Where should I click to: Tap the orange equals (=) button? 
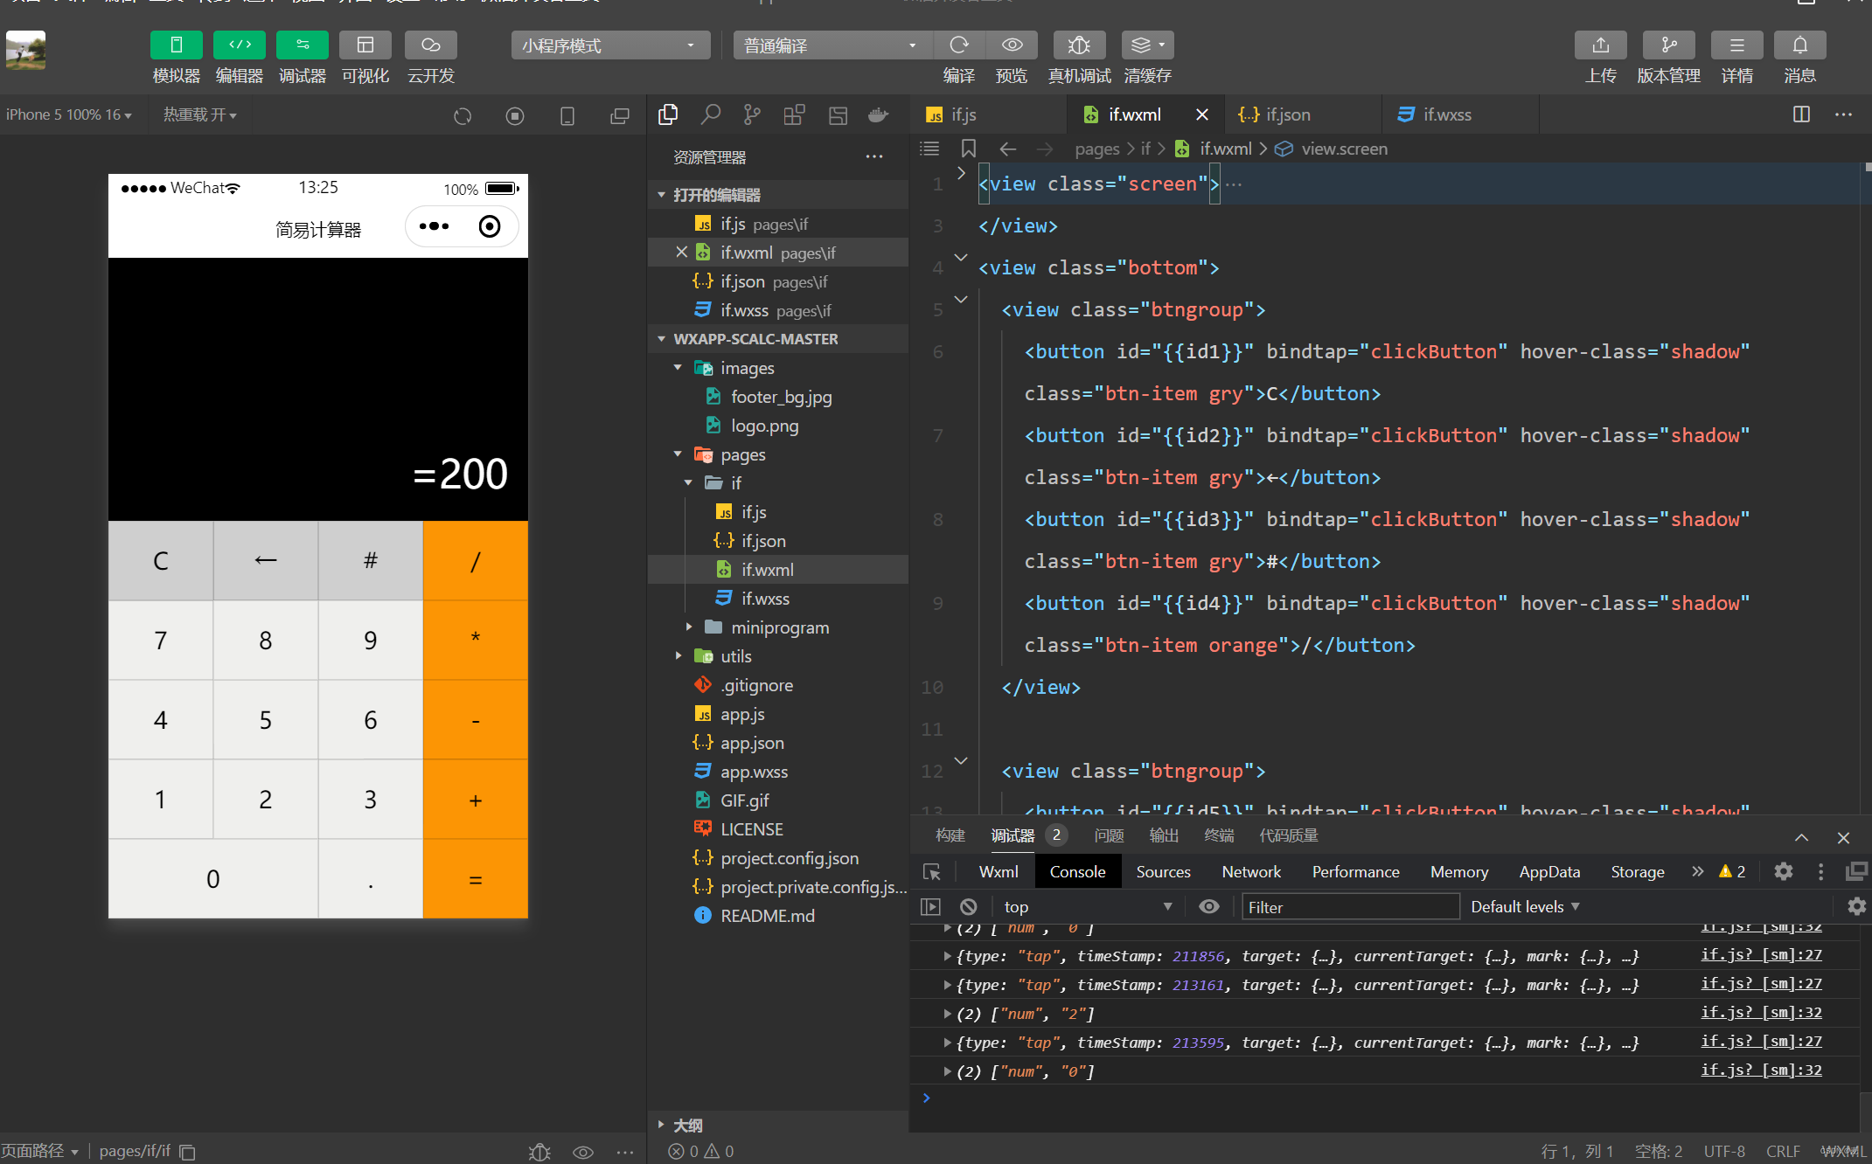pyautogui.click(x=476, y=879)
